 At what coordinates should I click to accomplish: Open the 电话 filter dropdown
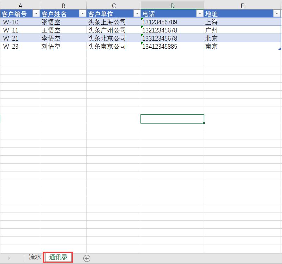click(x=200, y=13)
